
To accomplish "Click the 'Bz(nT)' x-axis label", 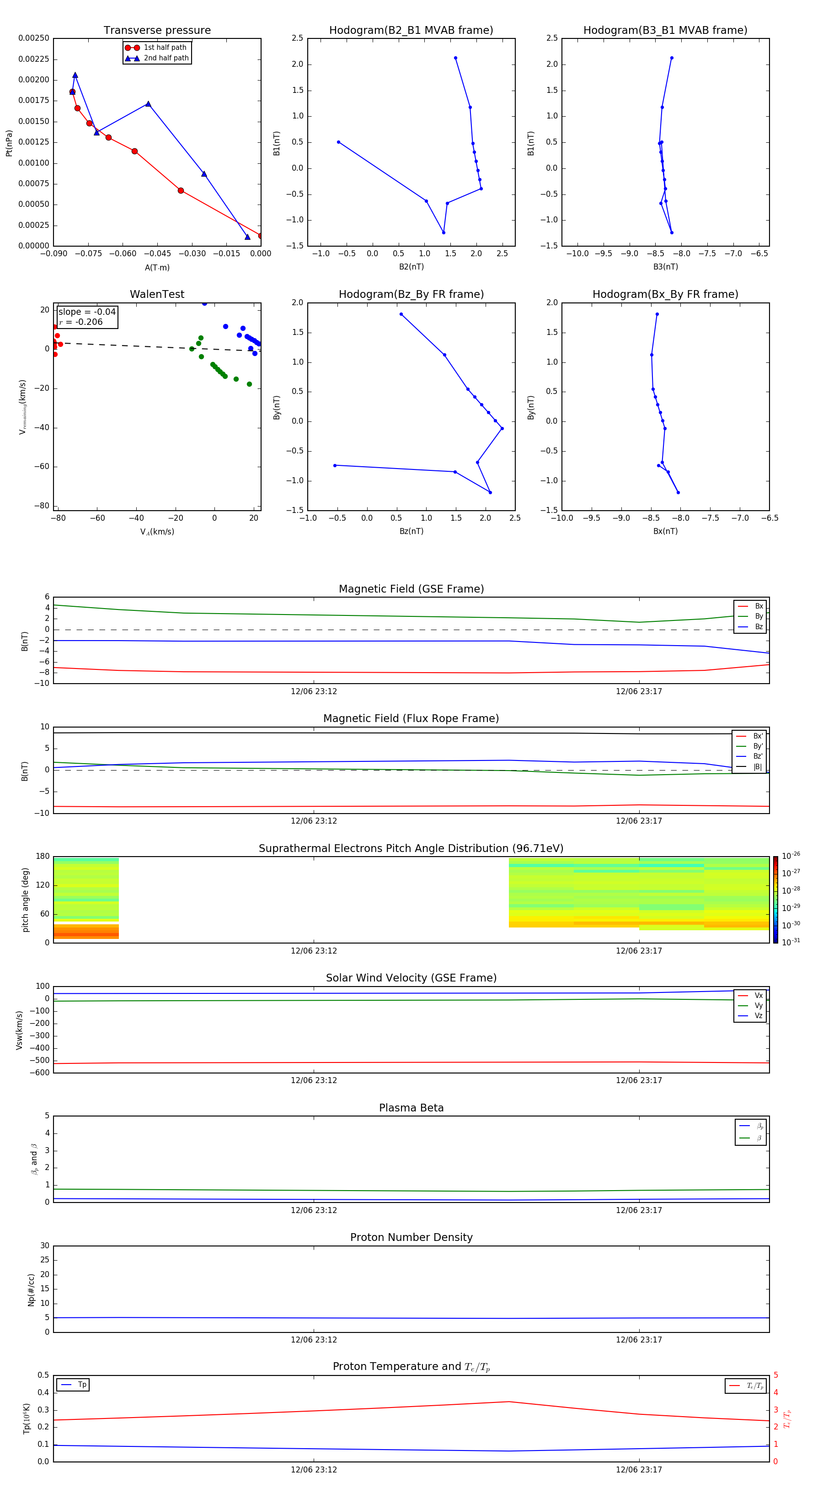I will click(411, 531).
